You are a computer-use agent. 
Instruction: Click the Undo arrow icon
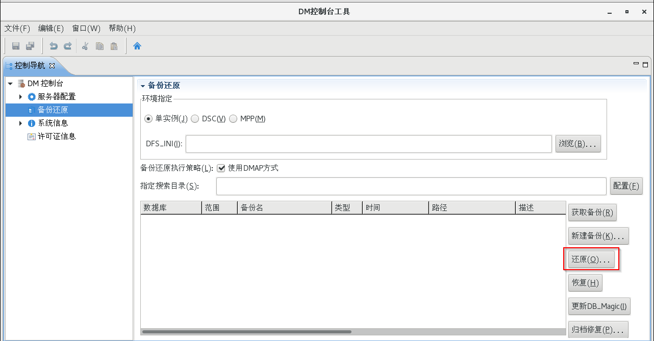(x=53, y=46)
